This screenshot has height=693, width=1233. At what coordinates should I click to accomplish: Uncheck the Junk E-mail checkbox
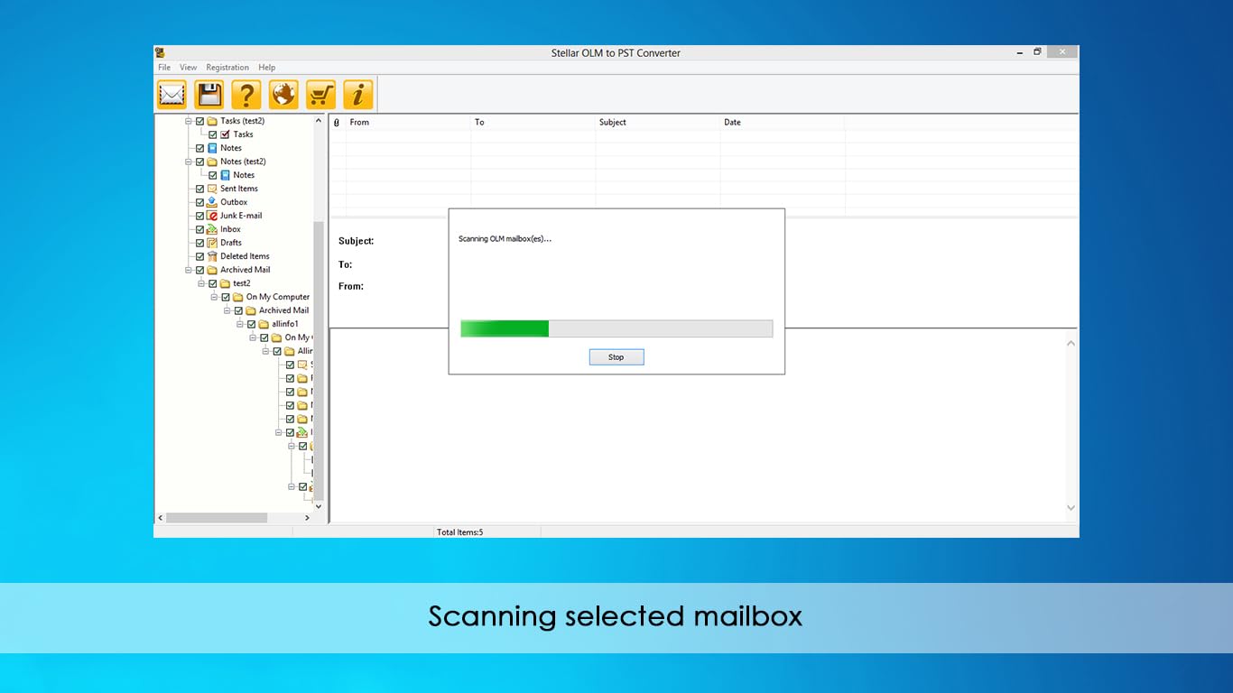(x=199, y=216)
